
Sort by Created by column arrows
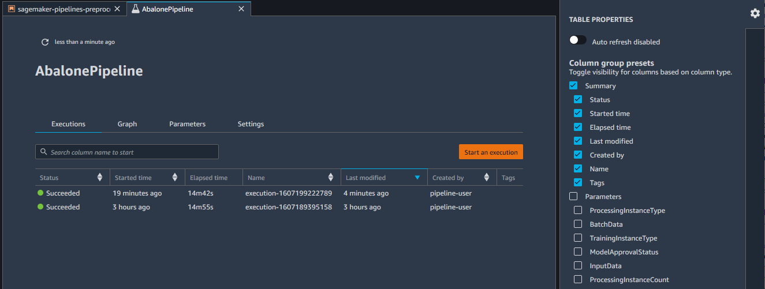pos(487,178)
